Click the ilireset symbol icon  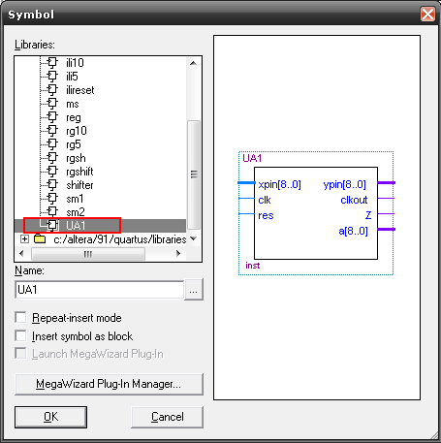point(52,89)
